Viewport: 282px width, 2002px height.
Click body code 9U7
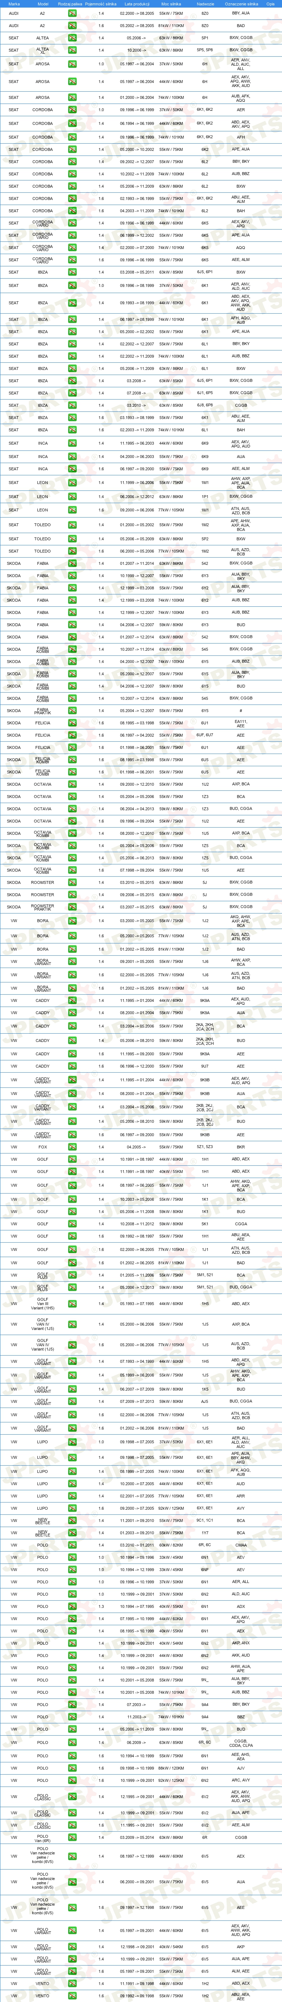[205, 1066]
